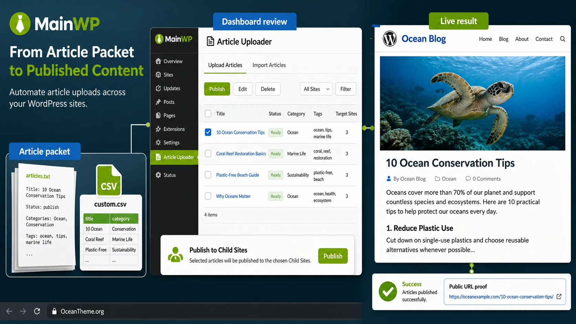The height and width of the screenshot is (324, 576).
Task: Reload the page with the refresh icon
Action: (x=37, y=311)
